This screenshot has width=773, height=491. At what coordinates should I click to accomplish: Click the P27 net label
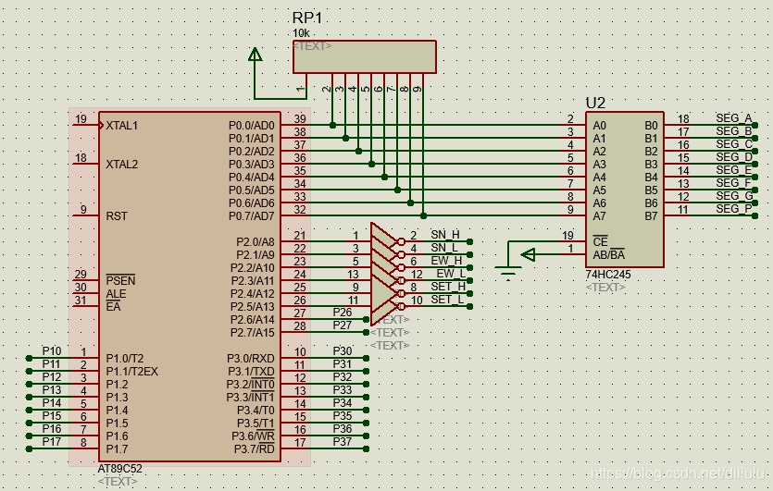click(x=343, y=325)
